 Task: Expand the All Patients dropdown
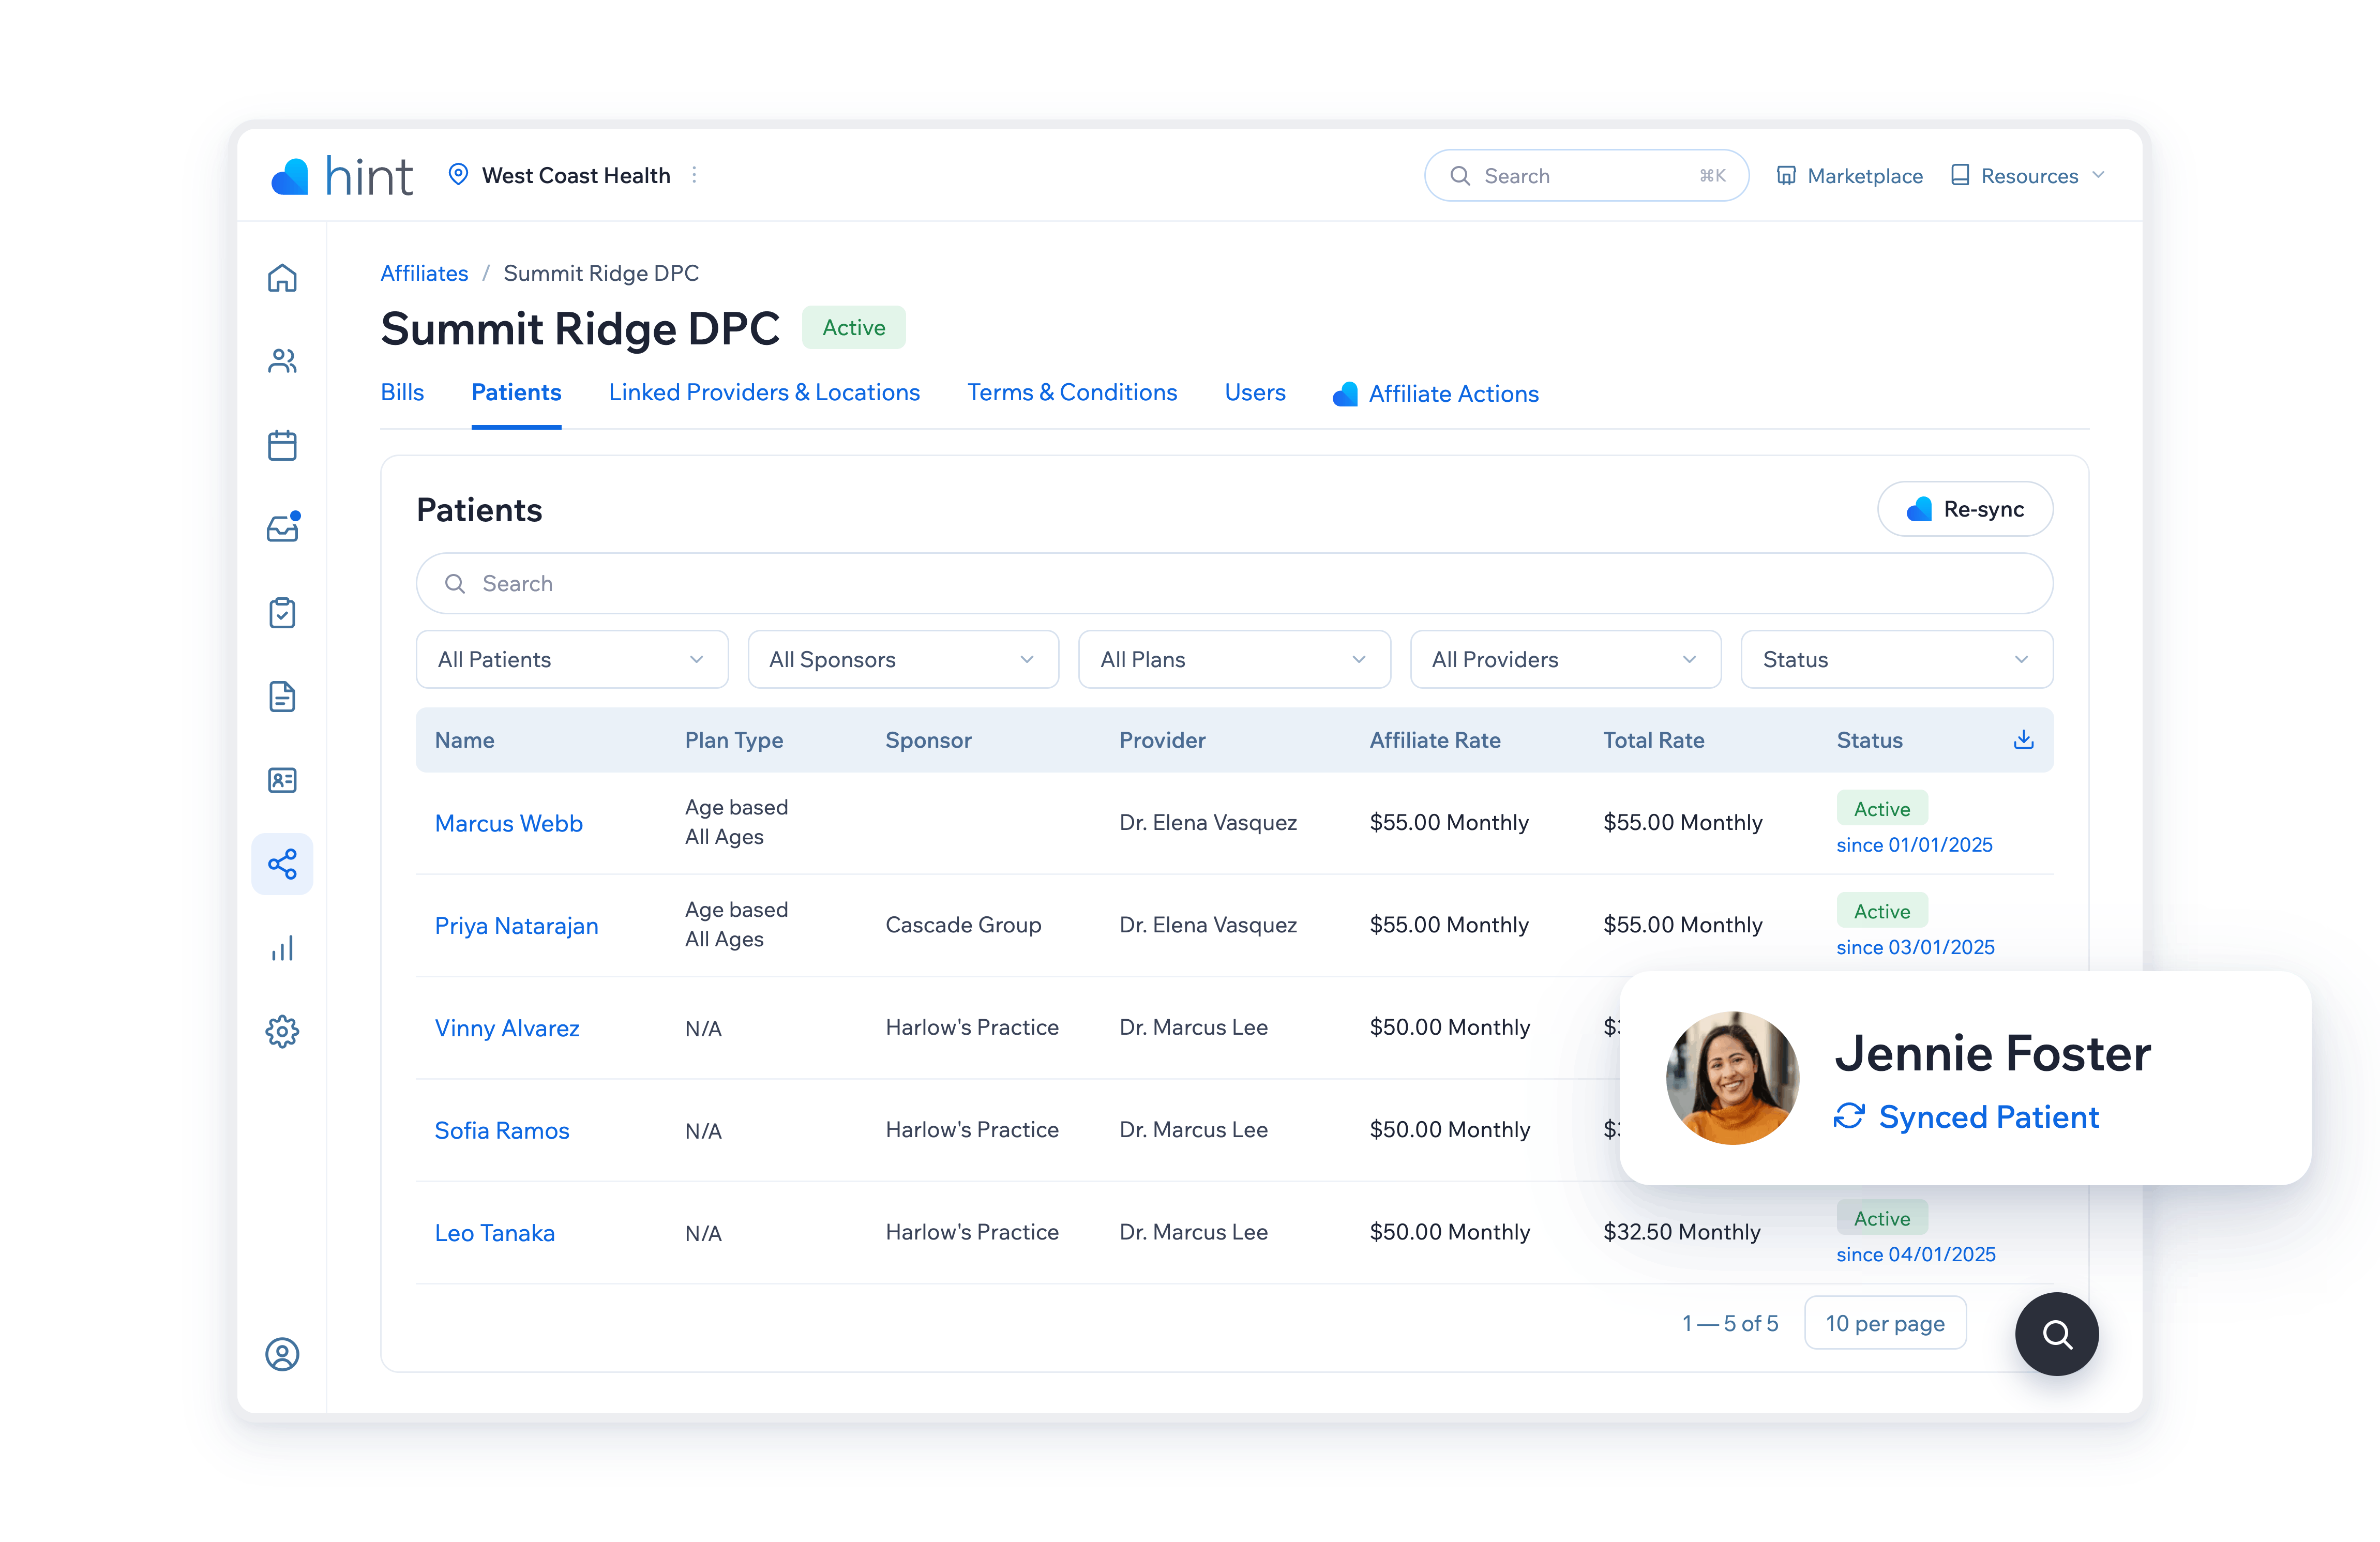572,659
